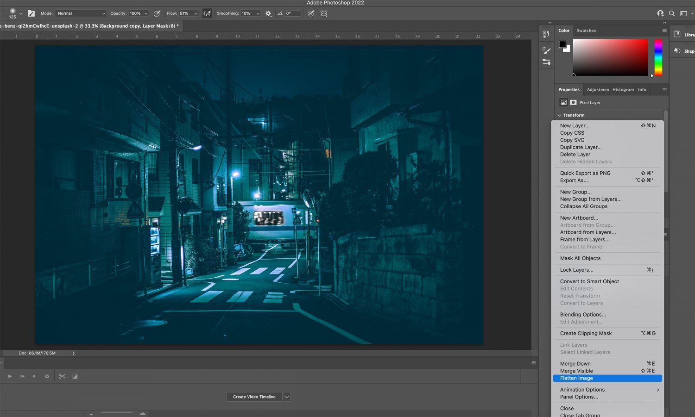Open the History panel icon

click(x=546, y=34)
